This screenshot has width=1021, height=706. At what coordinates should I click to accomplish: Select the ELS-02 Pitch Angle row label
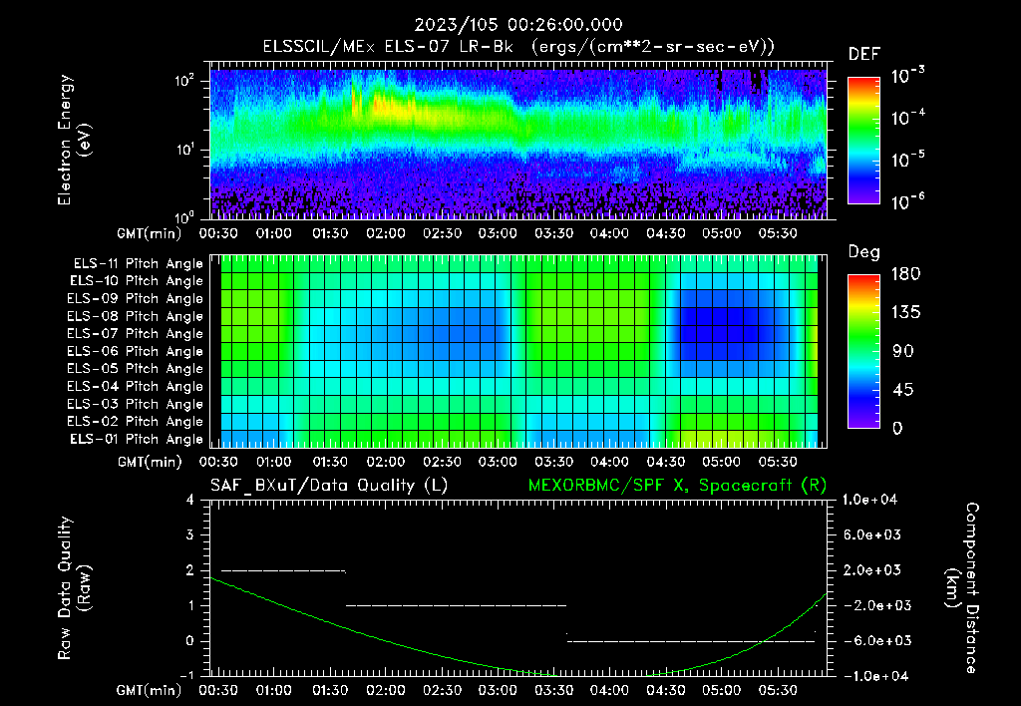tap(136, 422)
